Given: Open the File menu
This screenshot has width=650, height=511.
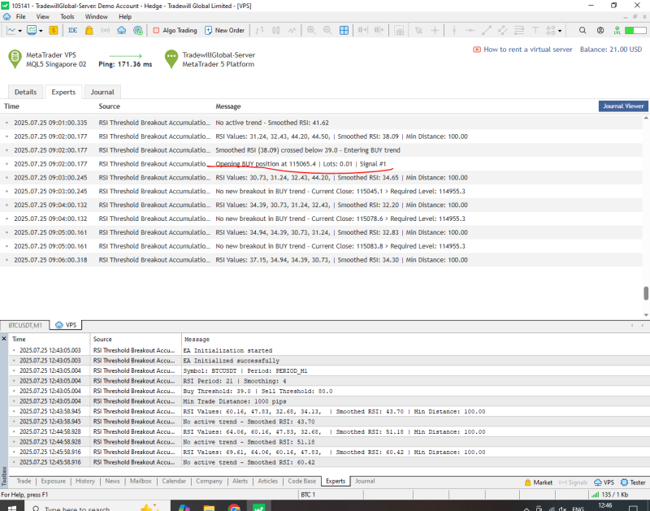Looking at the screenshot, I should coord(21,16).
